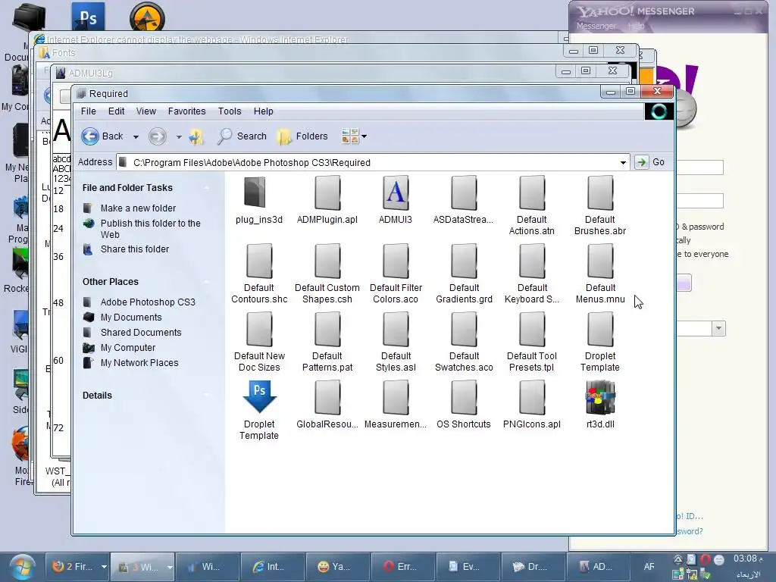Image resolution: width=776 pixels, height=582 pixels.
Task: Open Messenger menu in Yahoo Messenger
Action: coord(596,26)
